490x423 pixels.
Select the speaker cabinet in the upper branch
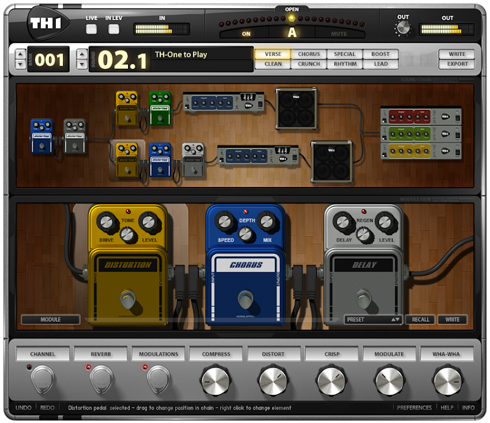[296, 109]
